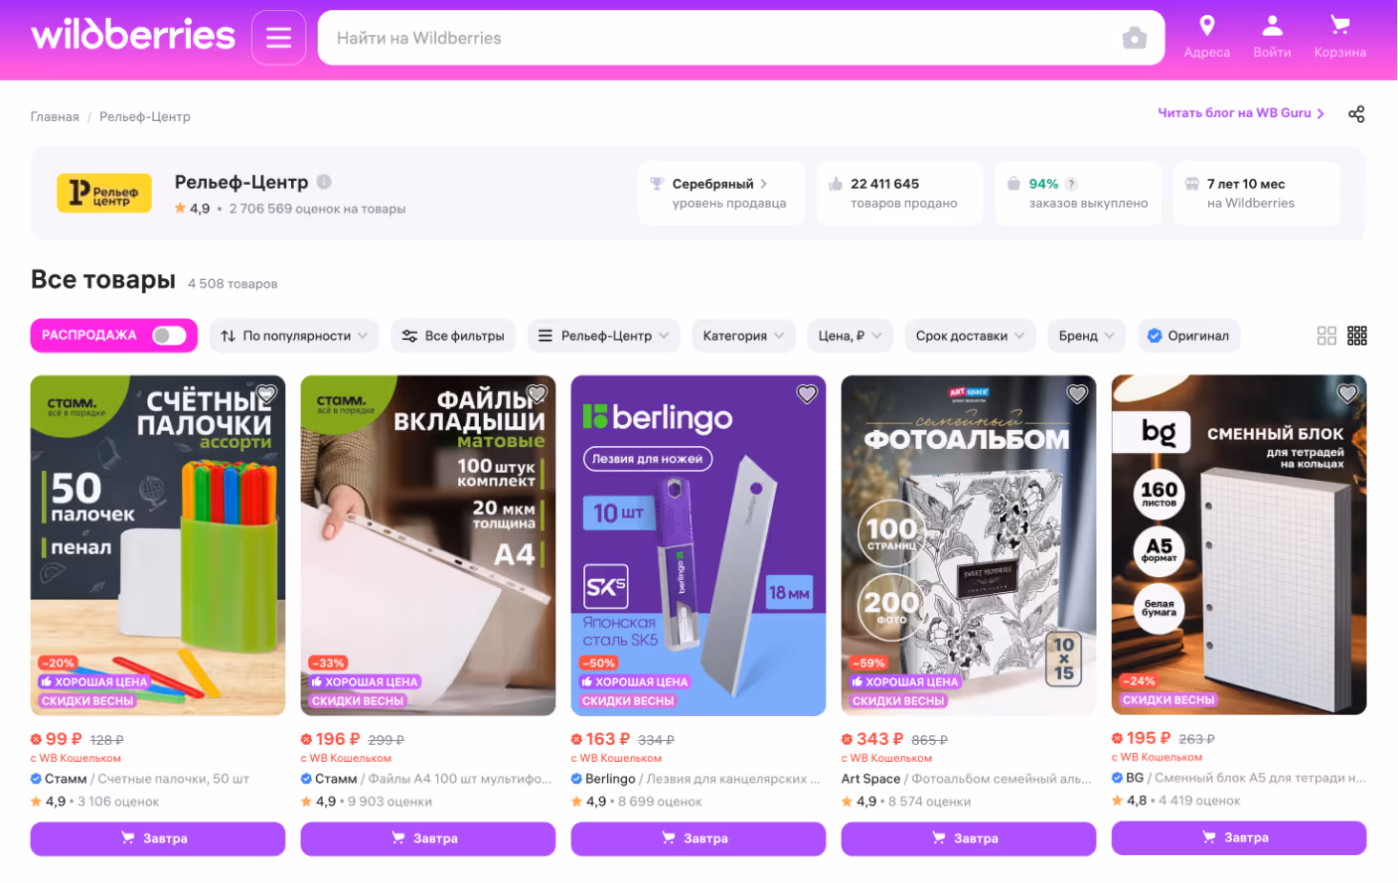1398x883 pixels.
Task: Click 8 574 оценки rating text
Action: pyautogui.click(x=929, y=802)
